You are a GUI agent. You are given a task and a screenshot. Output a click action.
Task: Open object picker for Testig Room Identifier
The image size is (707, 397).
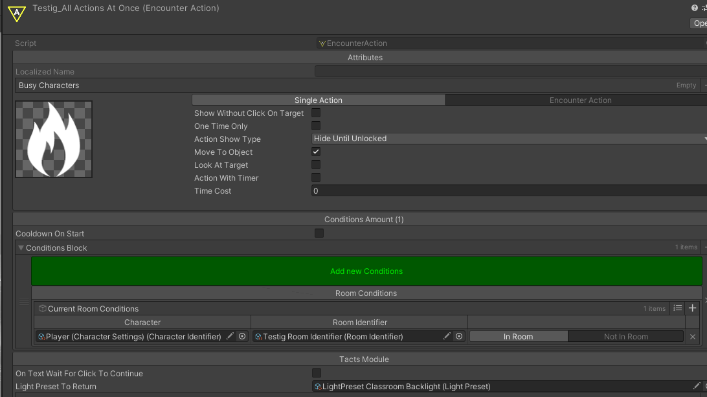coord(459,336)
